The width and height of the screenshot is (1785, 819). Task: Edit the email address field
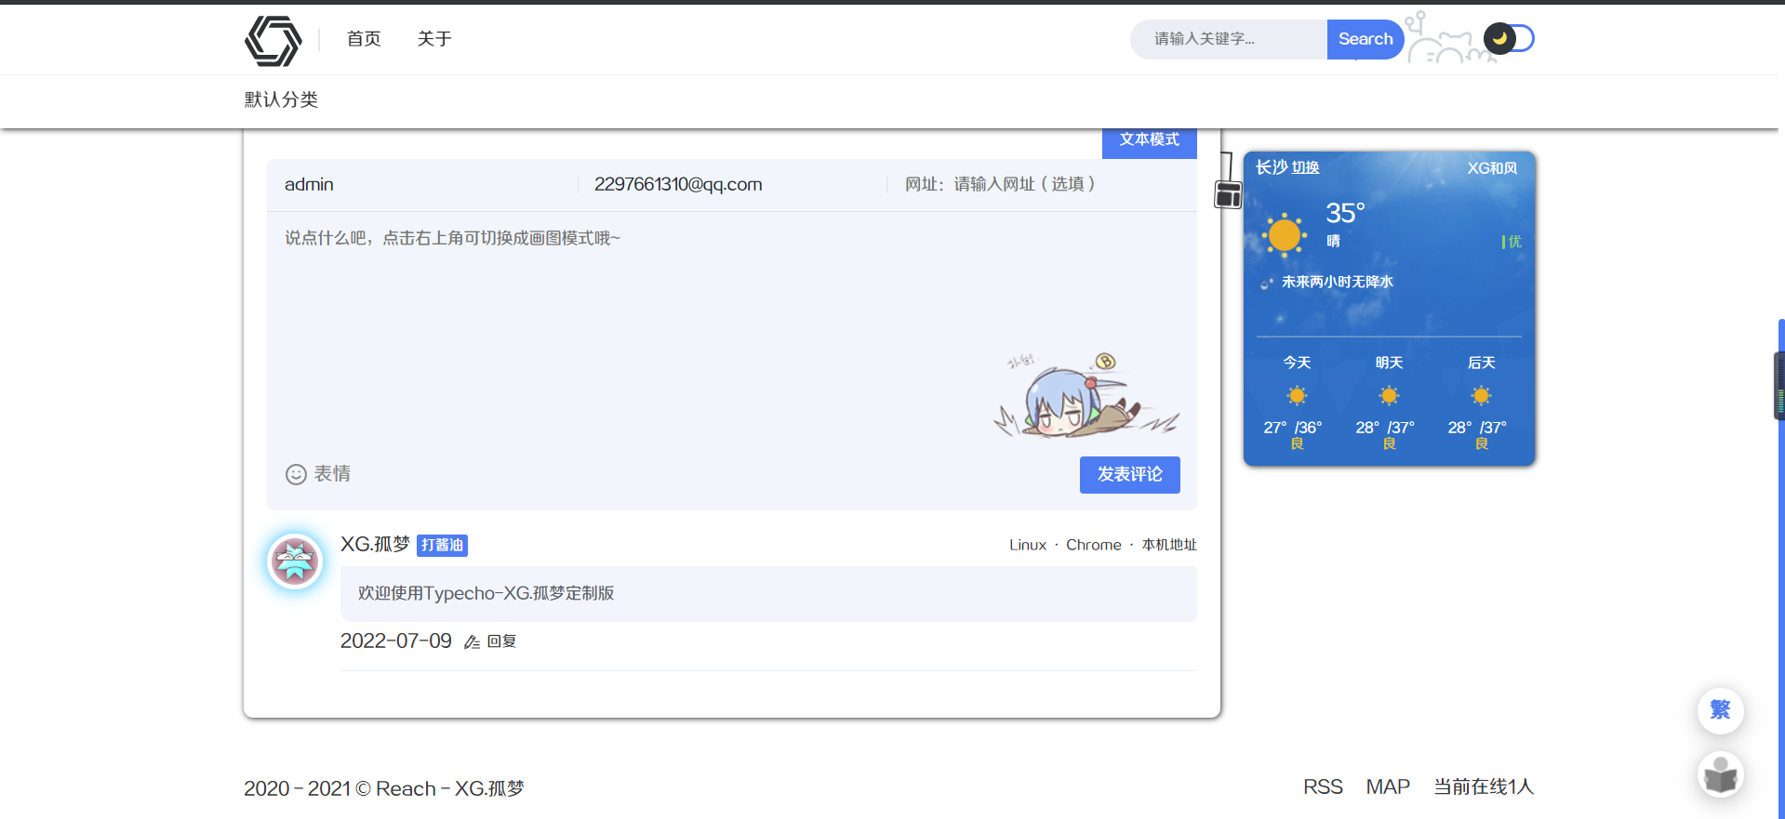[x=733, y=184]
